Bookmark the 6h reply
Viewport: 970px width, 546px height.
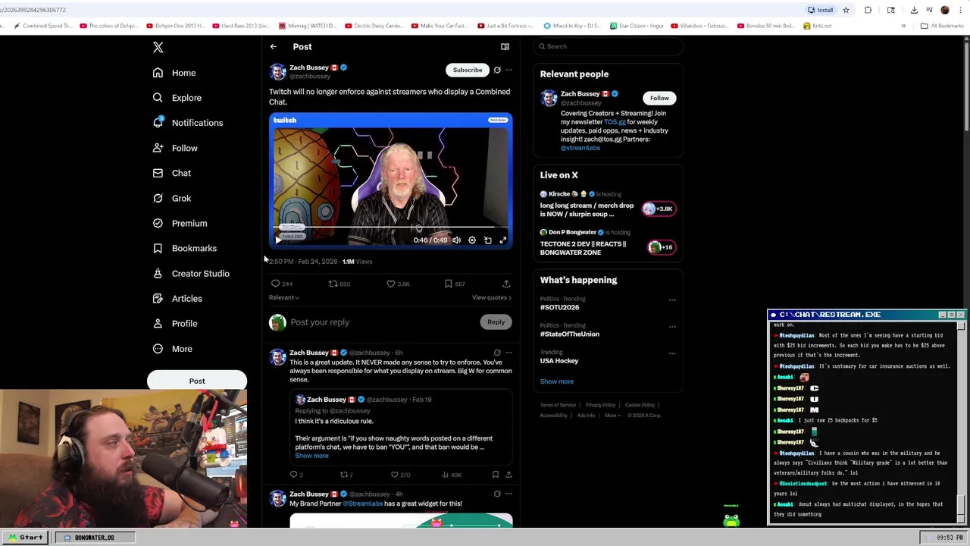(x=495, y=475)
